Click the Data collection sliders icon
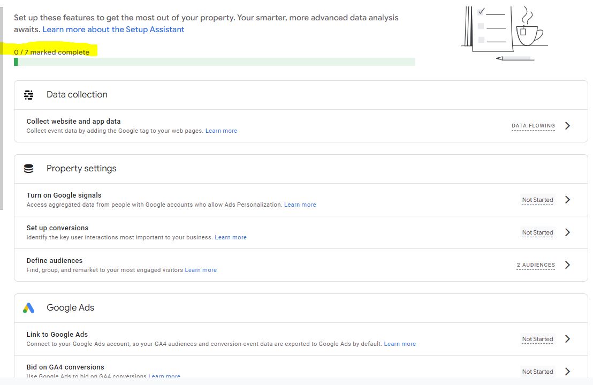This screenshot has height=385, width=593. [x=29, y=95]
